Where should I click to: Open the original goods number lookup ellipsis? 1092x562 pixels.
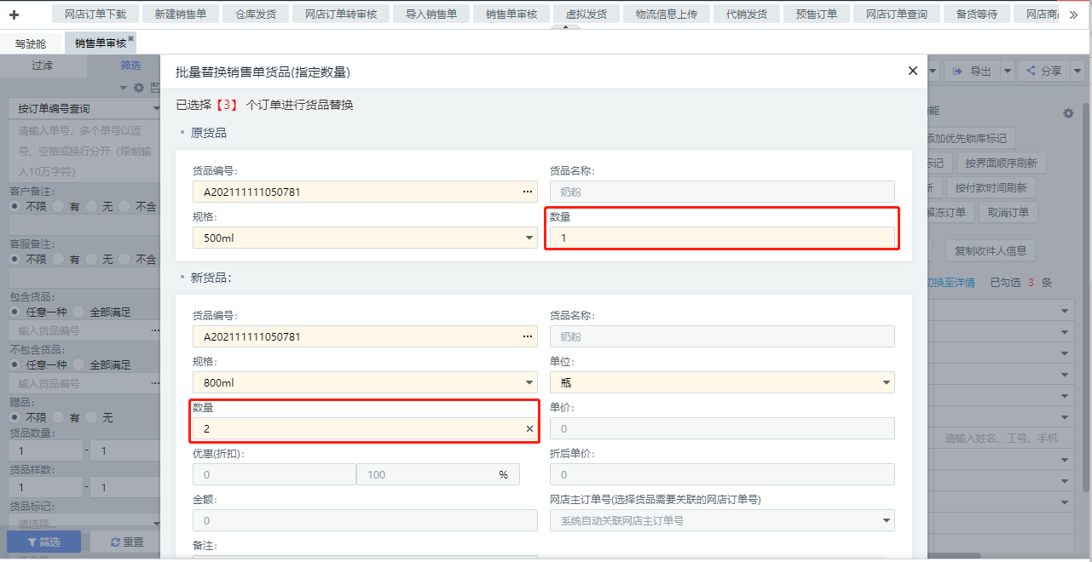[x=528, y=192]
